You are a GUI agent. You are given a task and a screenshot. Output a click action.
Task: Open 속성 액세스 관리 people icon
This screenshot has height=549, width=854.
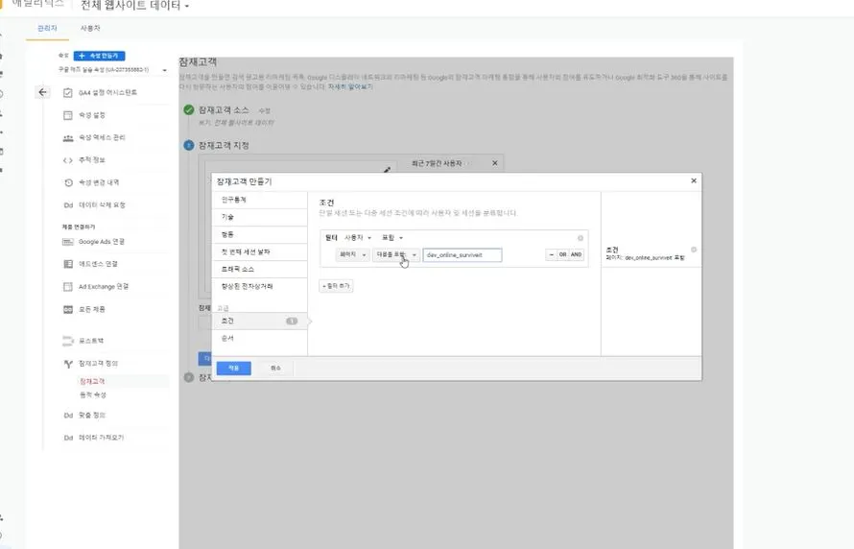point(67,138)
